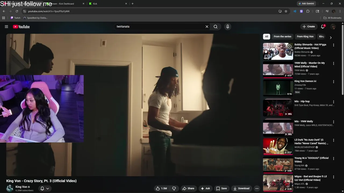
Task: Open options for Bobby Shmurda Hot N*gga video
Action: [334, 45]
